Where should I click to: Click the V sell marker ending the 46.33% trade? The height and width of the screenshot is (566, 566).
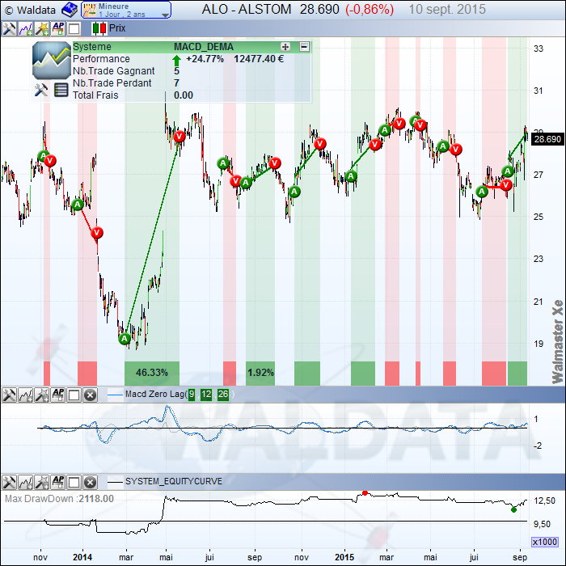(179, 137)
